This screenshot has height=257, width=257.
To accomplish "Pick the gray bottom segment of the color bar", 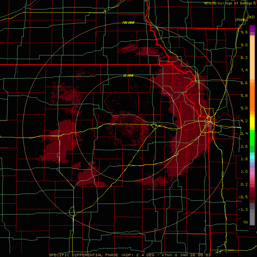I will pos(252,218).
